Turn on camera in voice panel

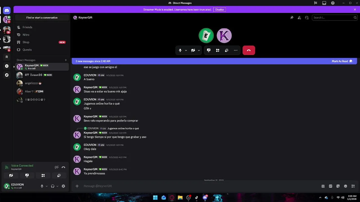tap(11, 175)
